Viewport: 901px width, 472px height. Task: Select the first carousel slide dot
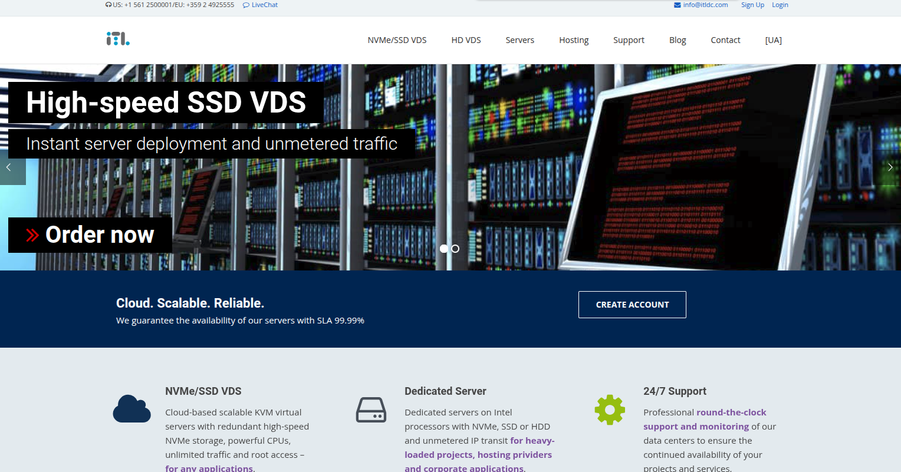pyautogui.click(x=444, y=249)
